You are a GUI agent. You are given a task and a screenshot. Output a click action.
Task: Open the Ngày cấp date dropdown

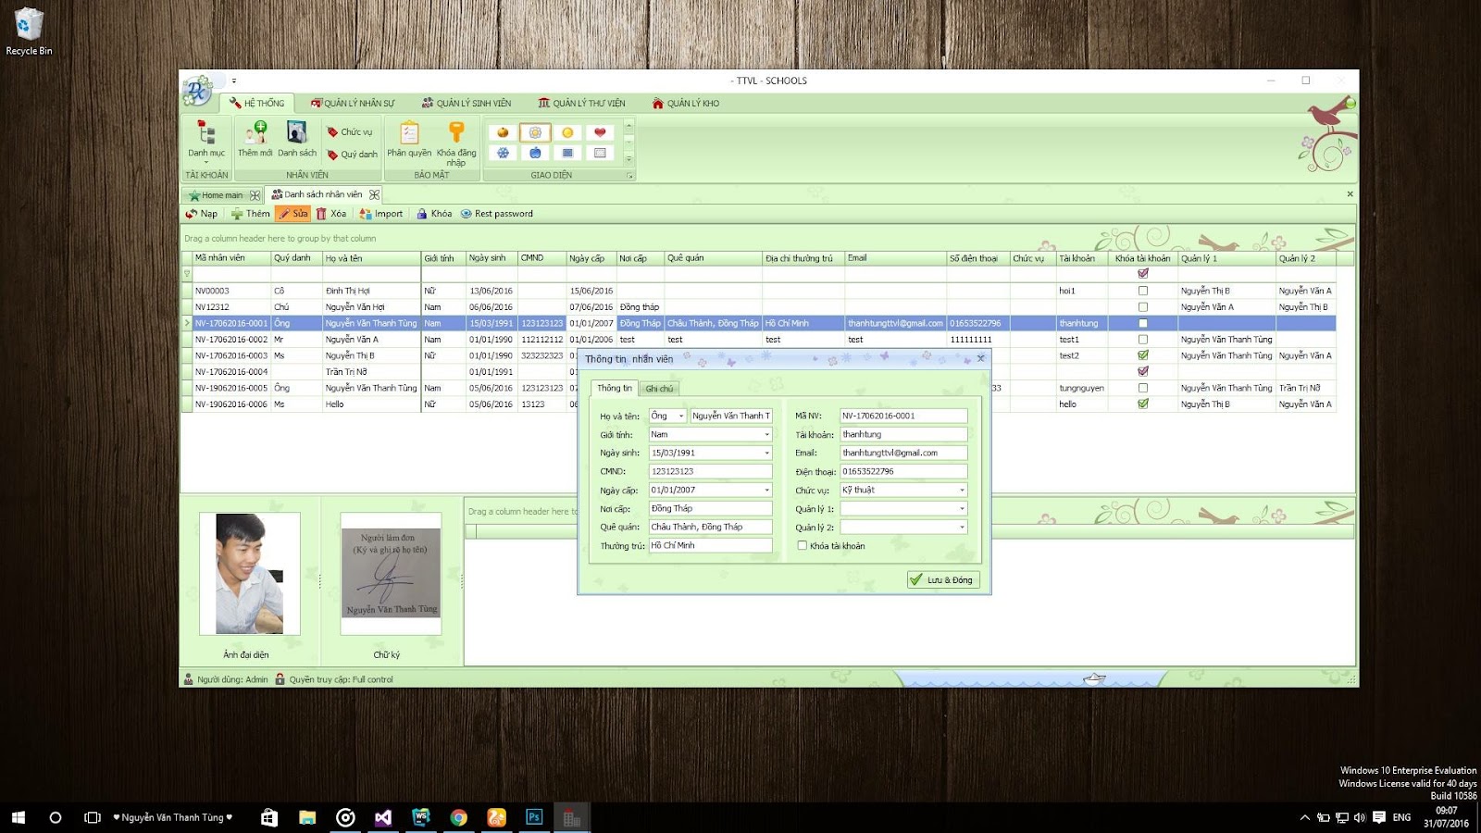[x=766, y=491]
